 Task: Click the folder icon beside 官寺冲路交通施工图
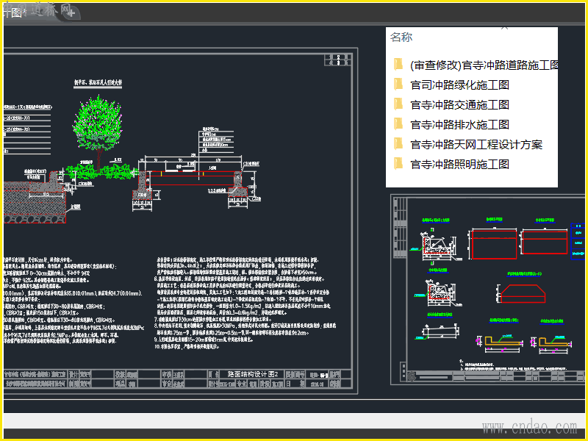pos(398,104)
